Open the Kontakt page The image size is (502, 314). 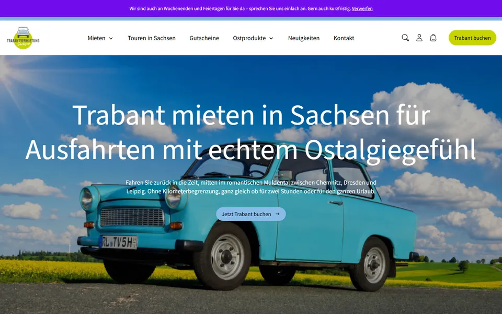344,38
